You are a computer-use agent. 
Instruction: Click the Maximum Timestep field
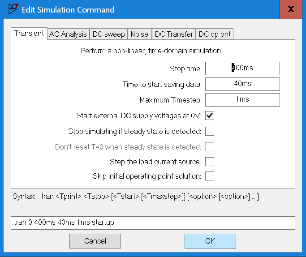tap(242, 100)
